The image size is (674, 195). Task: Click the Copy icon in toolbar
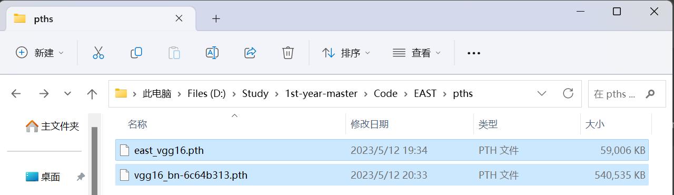136,53
